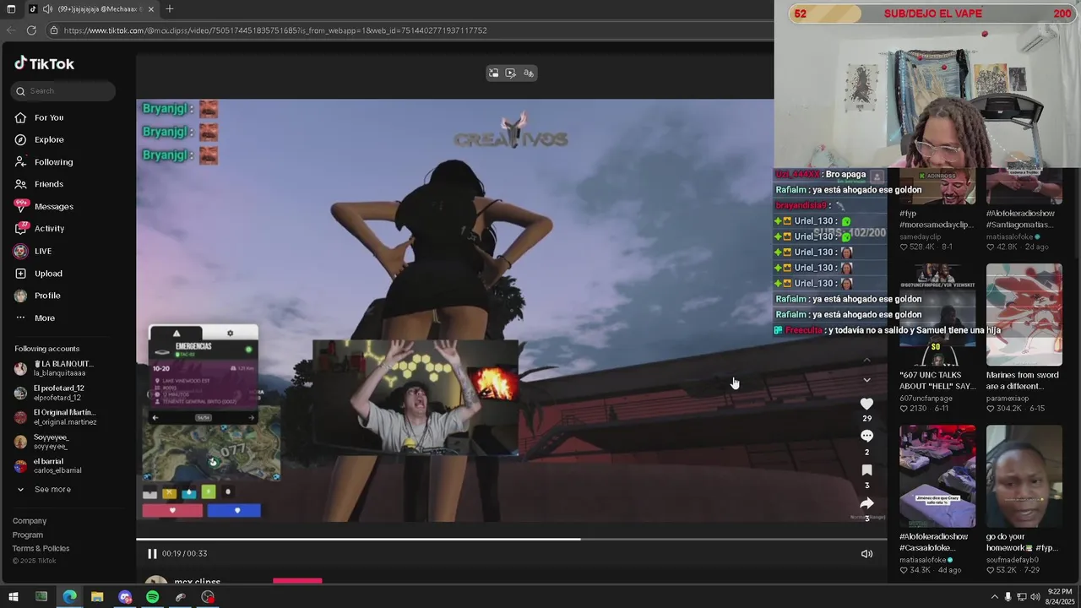The height and width of the screenshot is (608, 1081).
Task: Open the Windows Start menu
Action: [x=13, y=597]
